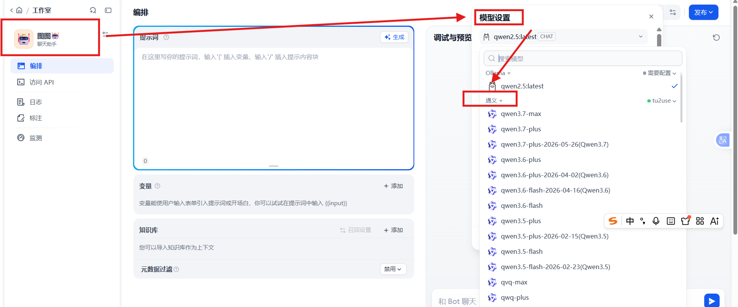Open the 发布 publish dropdown button
The image size is (738, 307).
point(703,12)
